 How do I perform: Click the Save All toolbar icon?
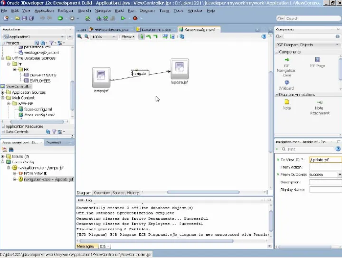31,19
